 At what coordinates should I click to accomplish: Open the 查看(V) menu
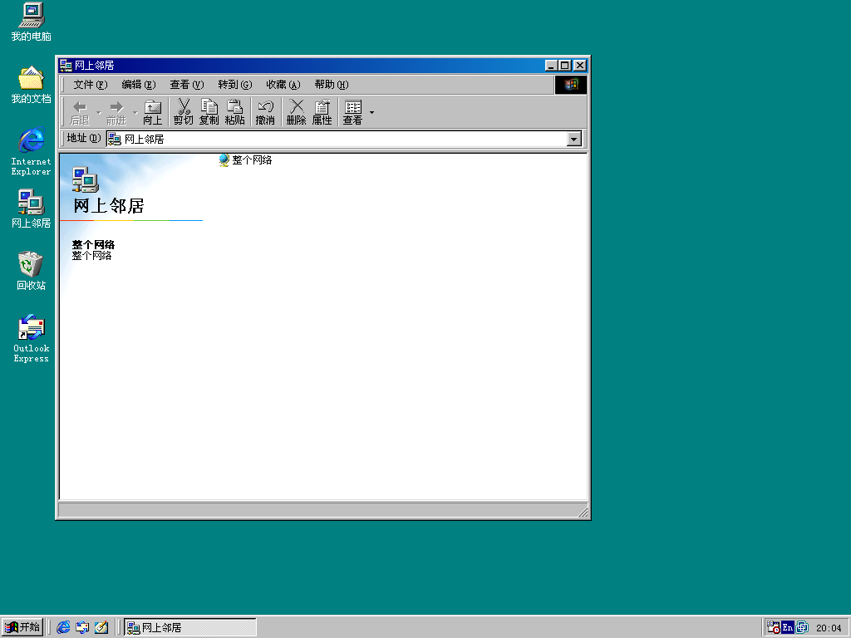pyautogui.click(x=187, y=85)
